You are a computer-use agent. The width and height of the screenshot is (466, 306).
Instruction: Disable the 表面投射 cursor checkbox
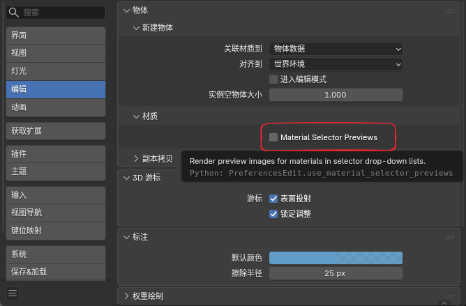(273, 199)
